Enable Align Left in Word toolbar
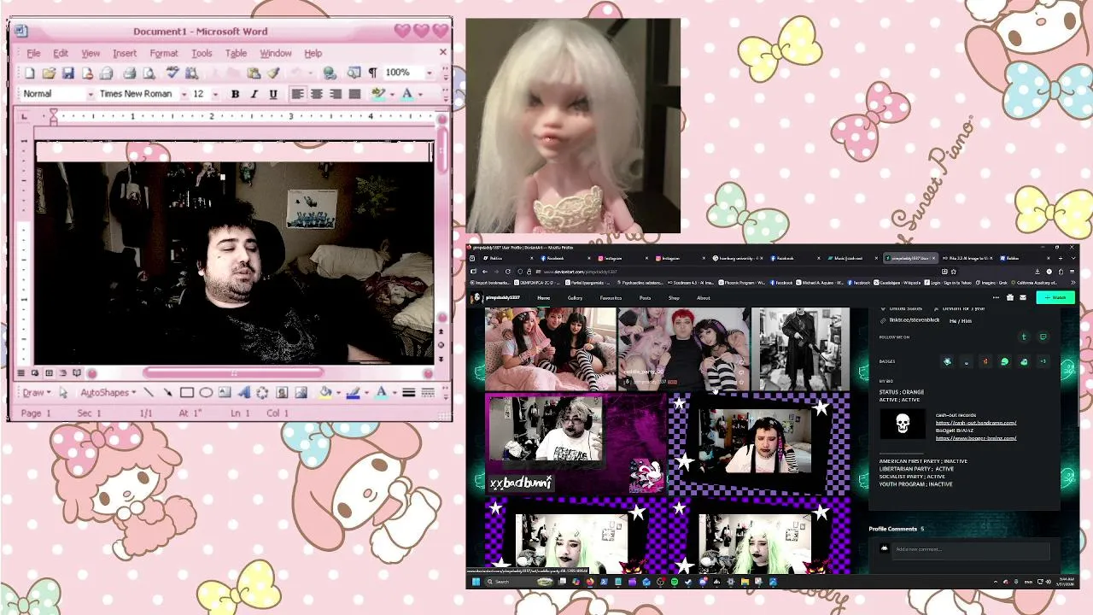The width and height of the screenshot is (1093, 615). pyautogui.click(x=297, y=94)
